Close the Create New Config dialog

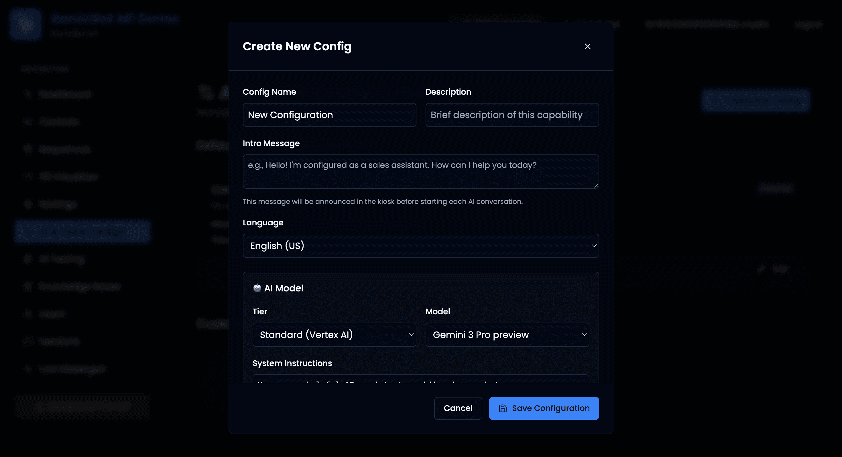point(587,46)
